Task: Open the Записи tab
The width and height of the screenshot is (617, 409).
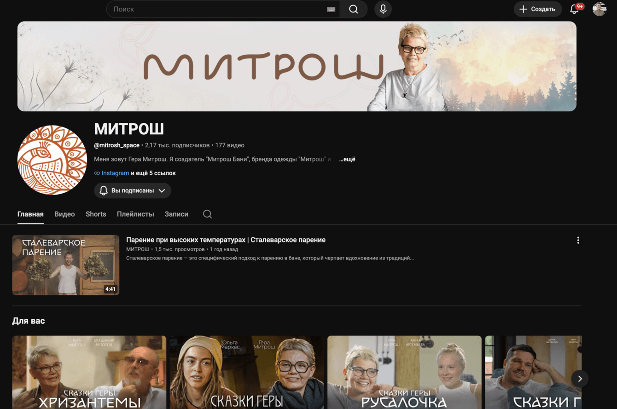Action: point(176,214)
